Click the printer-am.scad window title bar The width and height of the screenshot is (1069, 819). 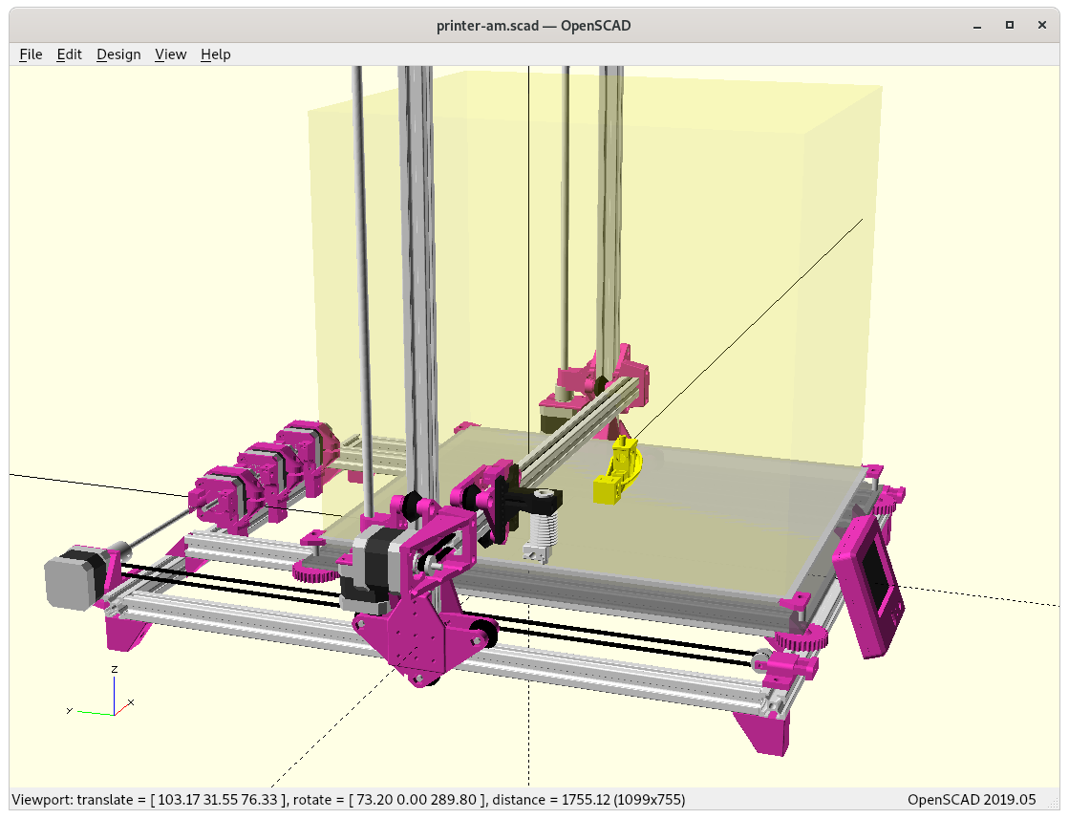533,26
